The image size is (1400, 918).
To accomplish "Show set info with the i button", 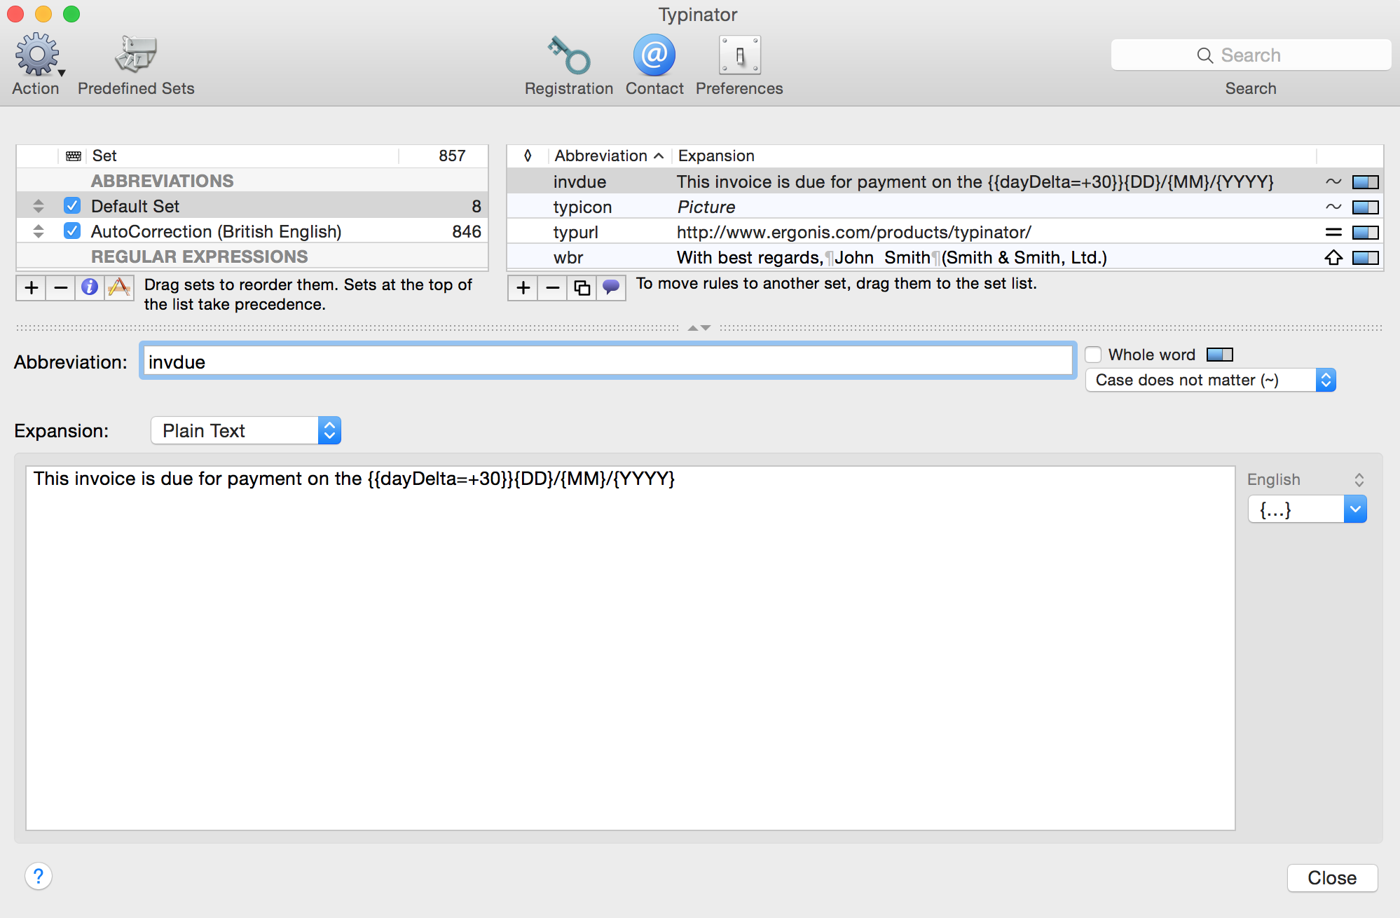I will [90, 287].
